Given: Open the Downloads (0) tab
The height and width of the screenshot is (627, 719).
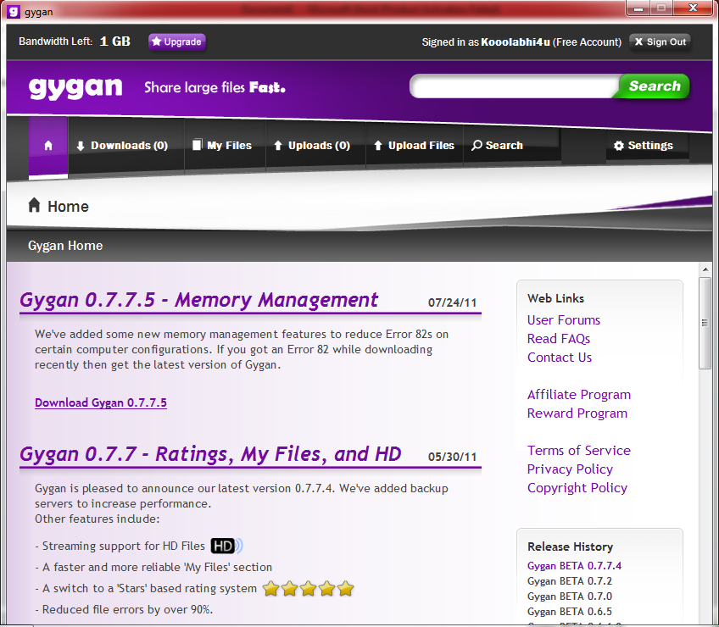Looking at the screenshot, I should tap(121, 146).
